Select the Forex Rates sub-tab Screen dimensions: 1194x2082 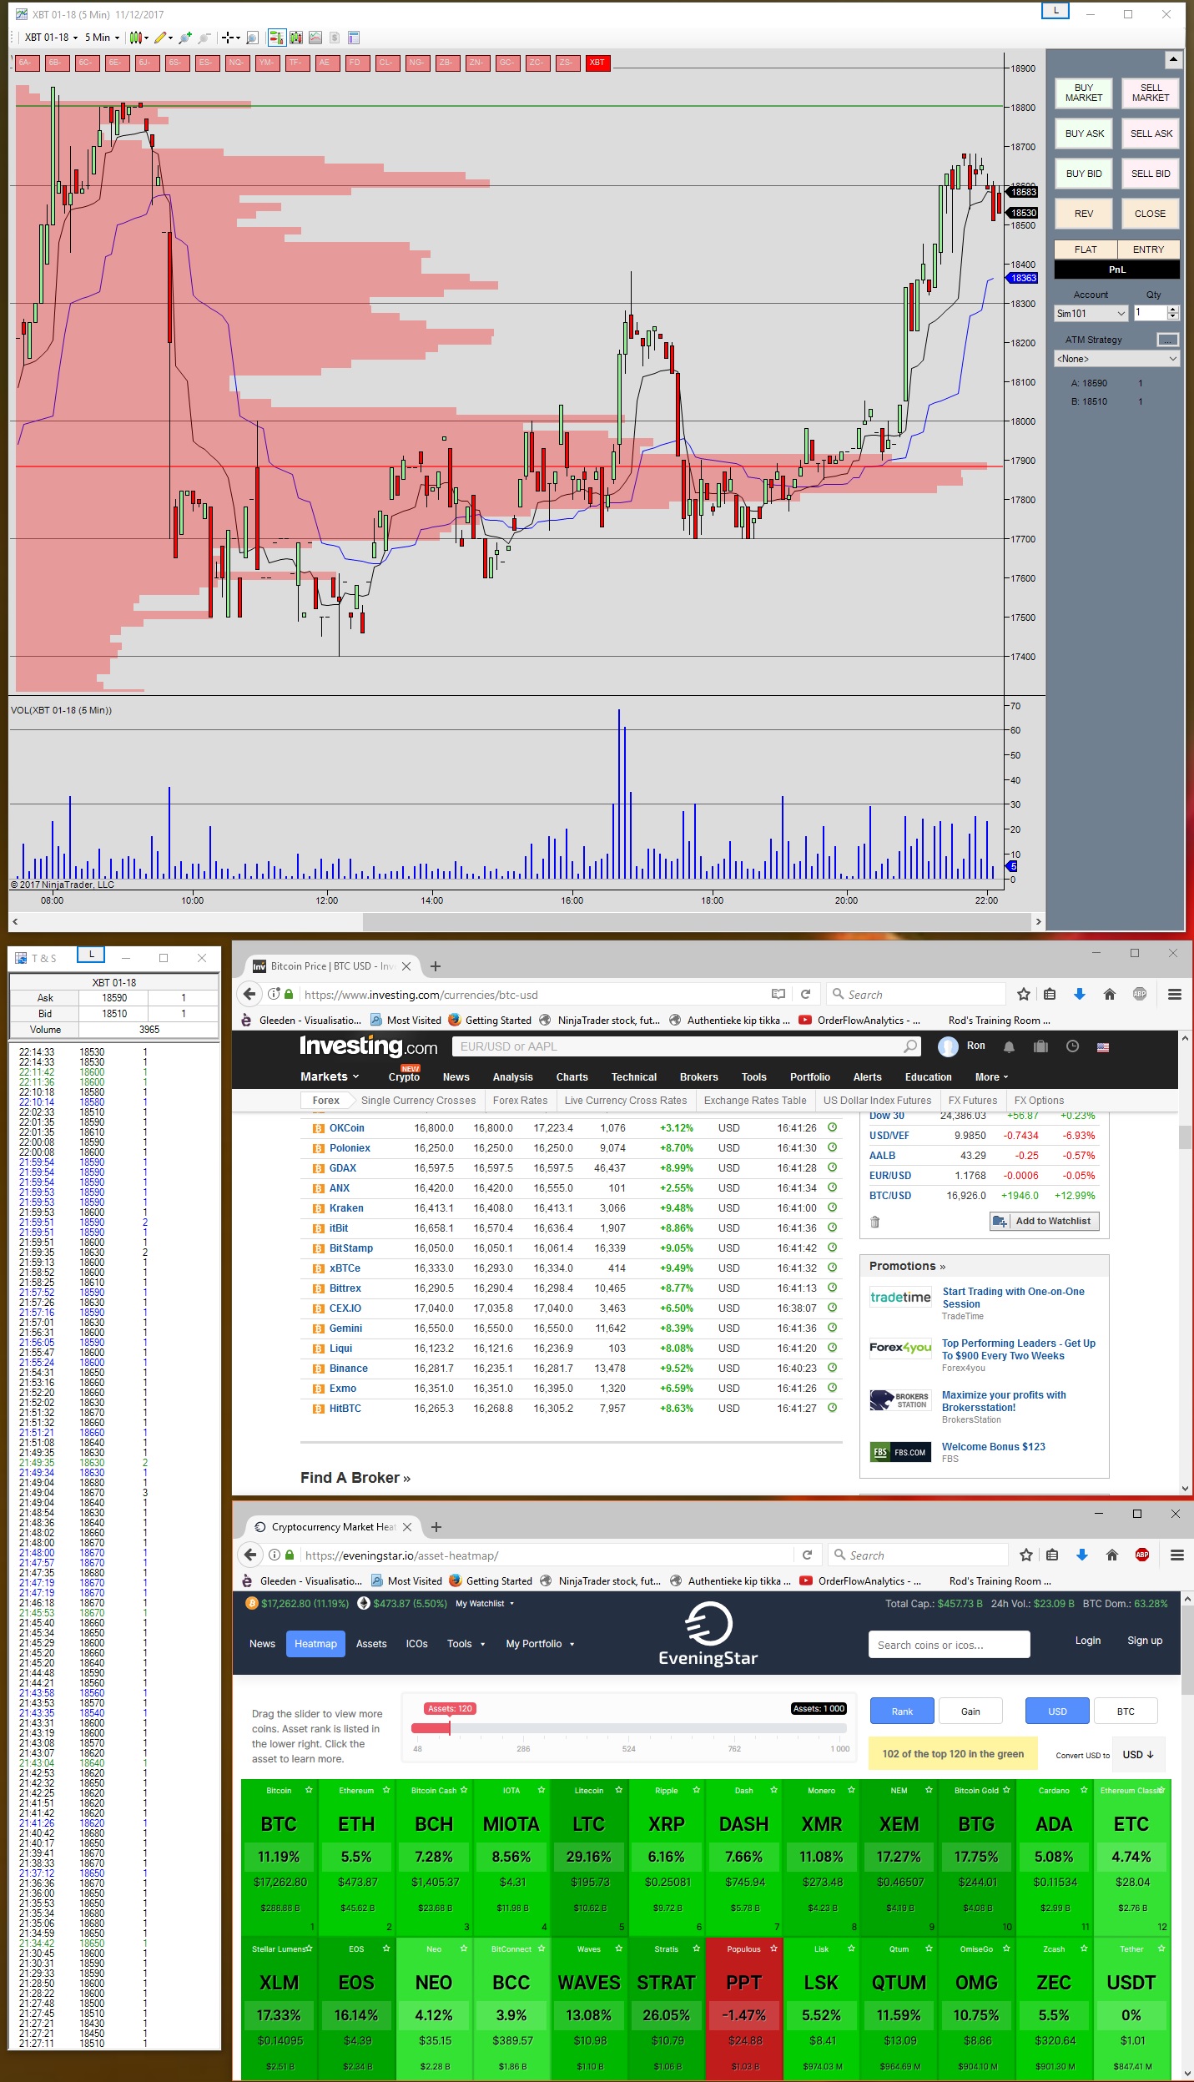pos(520,1100)
